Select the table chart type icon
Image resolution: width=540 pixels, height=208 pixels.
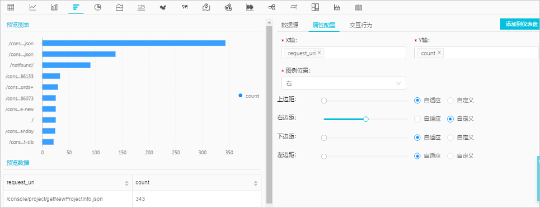point(11,7)
